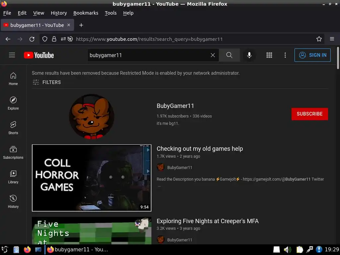
Task: Open the Tools menu
Action: [x=111, y=13]
